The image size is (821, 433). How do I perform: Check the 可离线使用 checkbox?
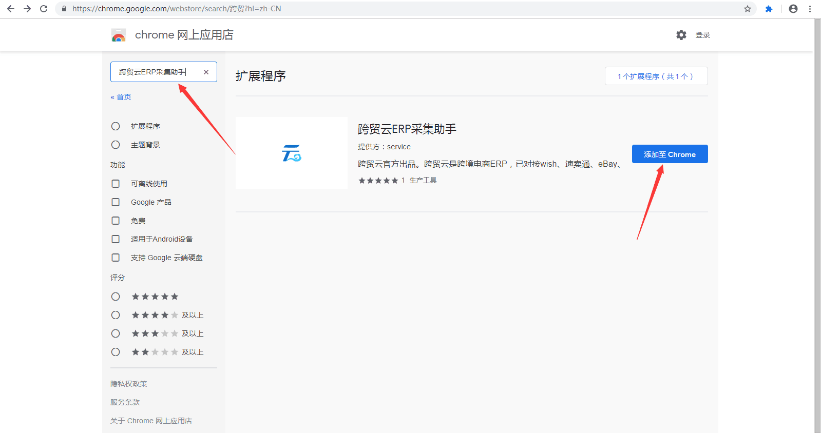(x=116, y=184)
